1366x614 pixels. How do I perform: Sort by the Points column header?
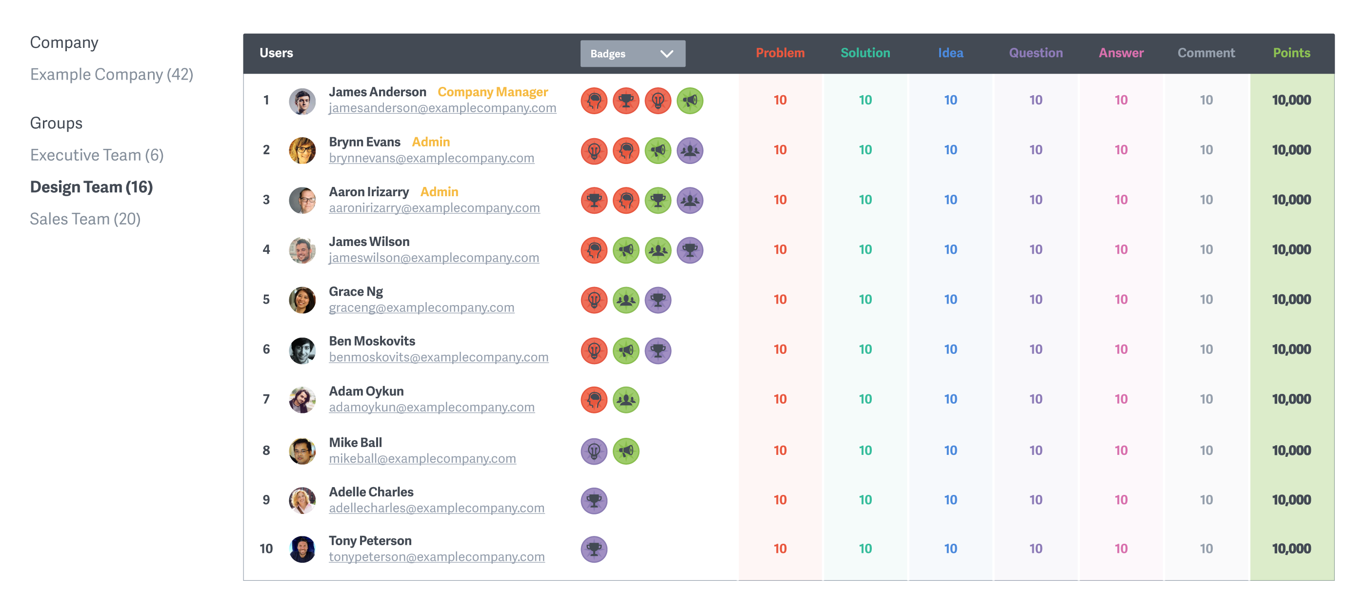1291,53
